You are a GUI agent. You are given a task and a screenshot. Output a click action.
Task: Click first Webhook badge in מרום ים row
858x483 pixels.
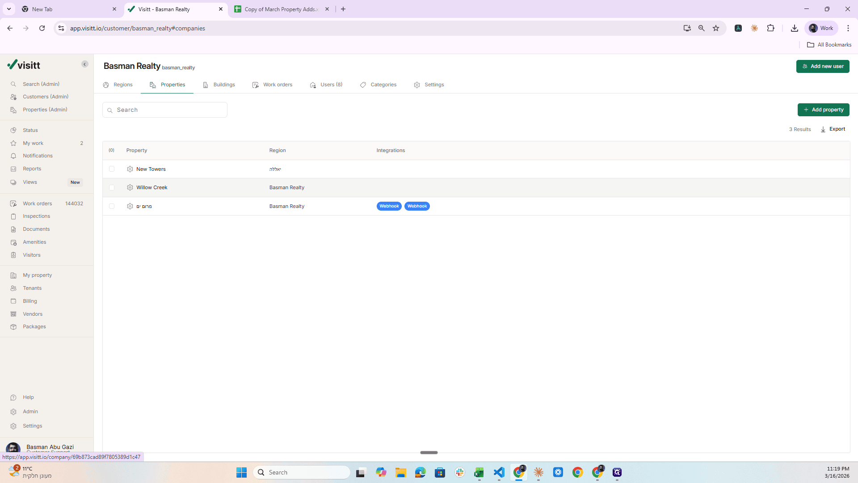click(389, 206)
